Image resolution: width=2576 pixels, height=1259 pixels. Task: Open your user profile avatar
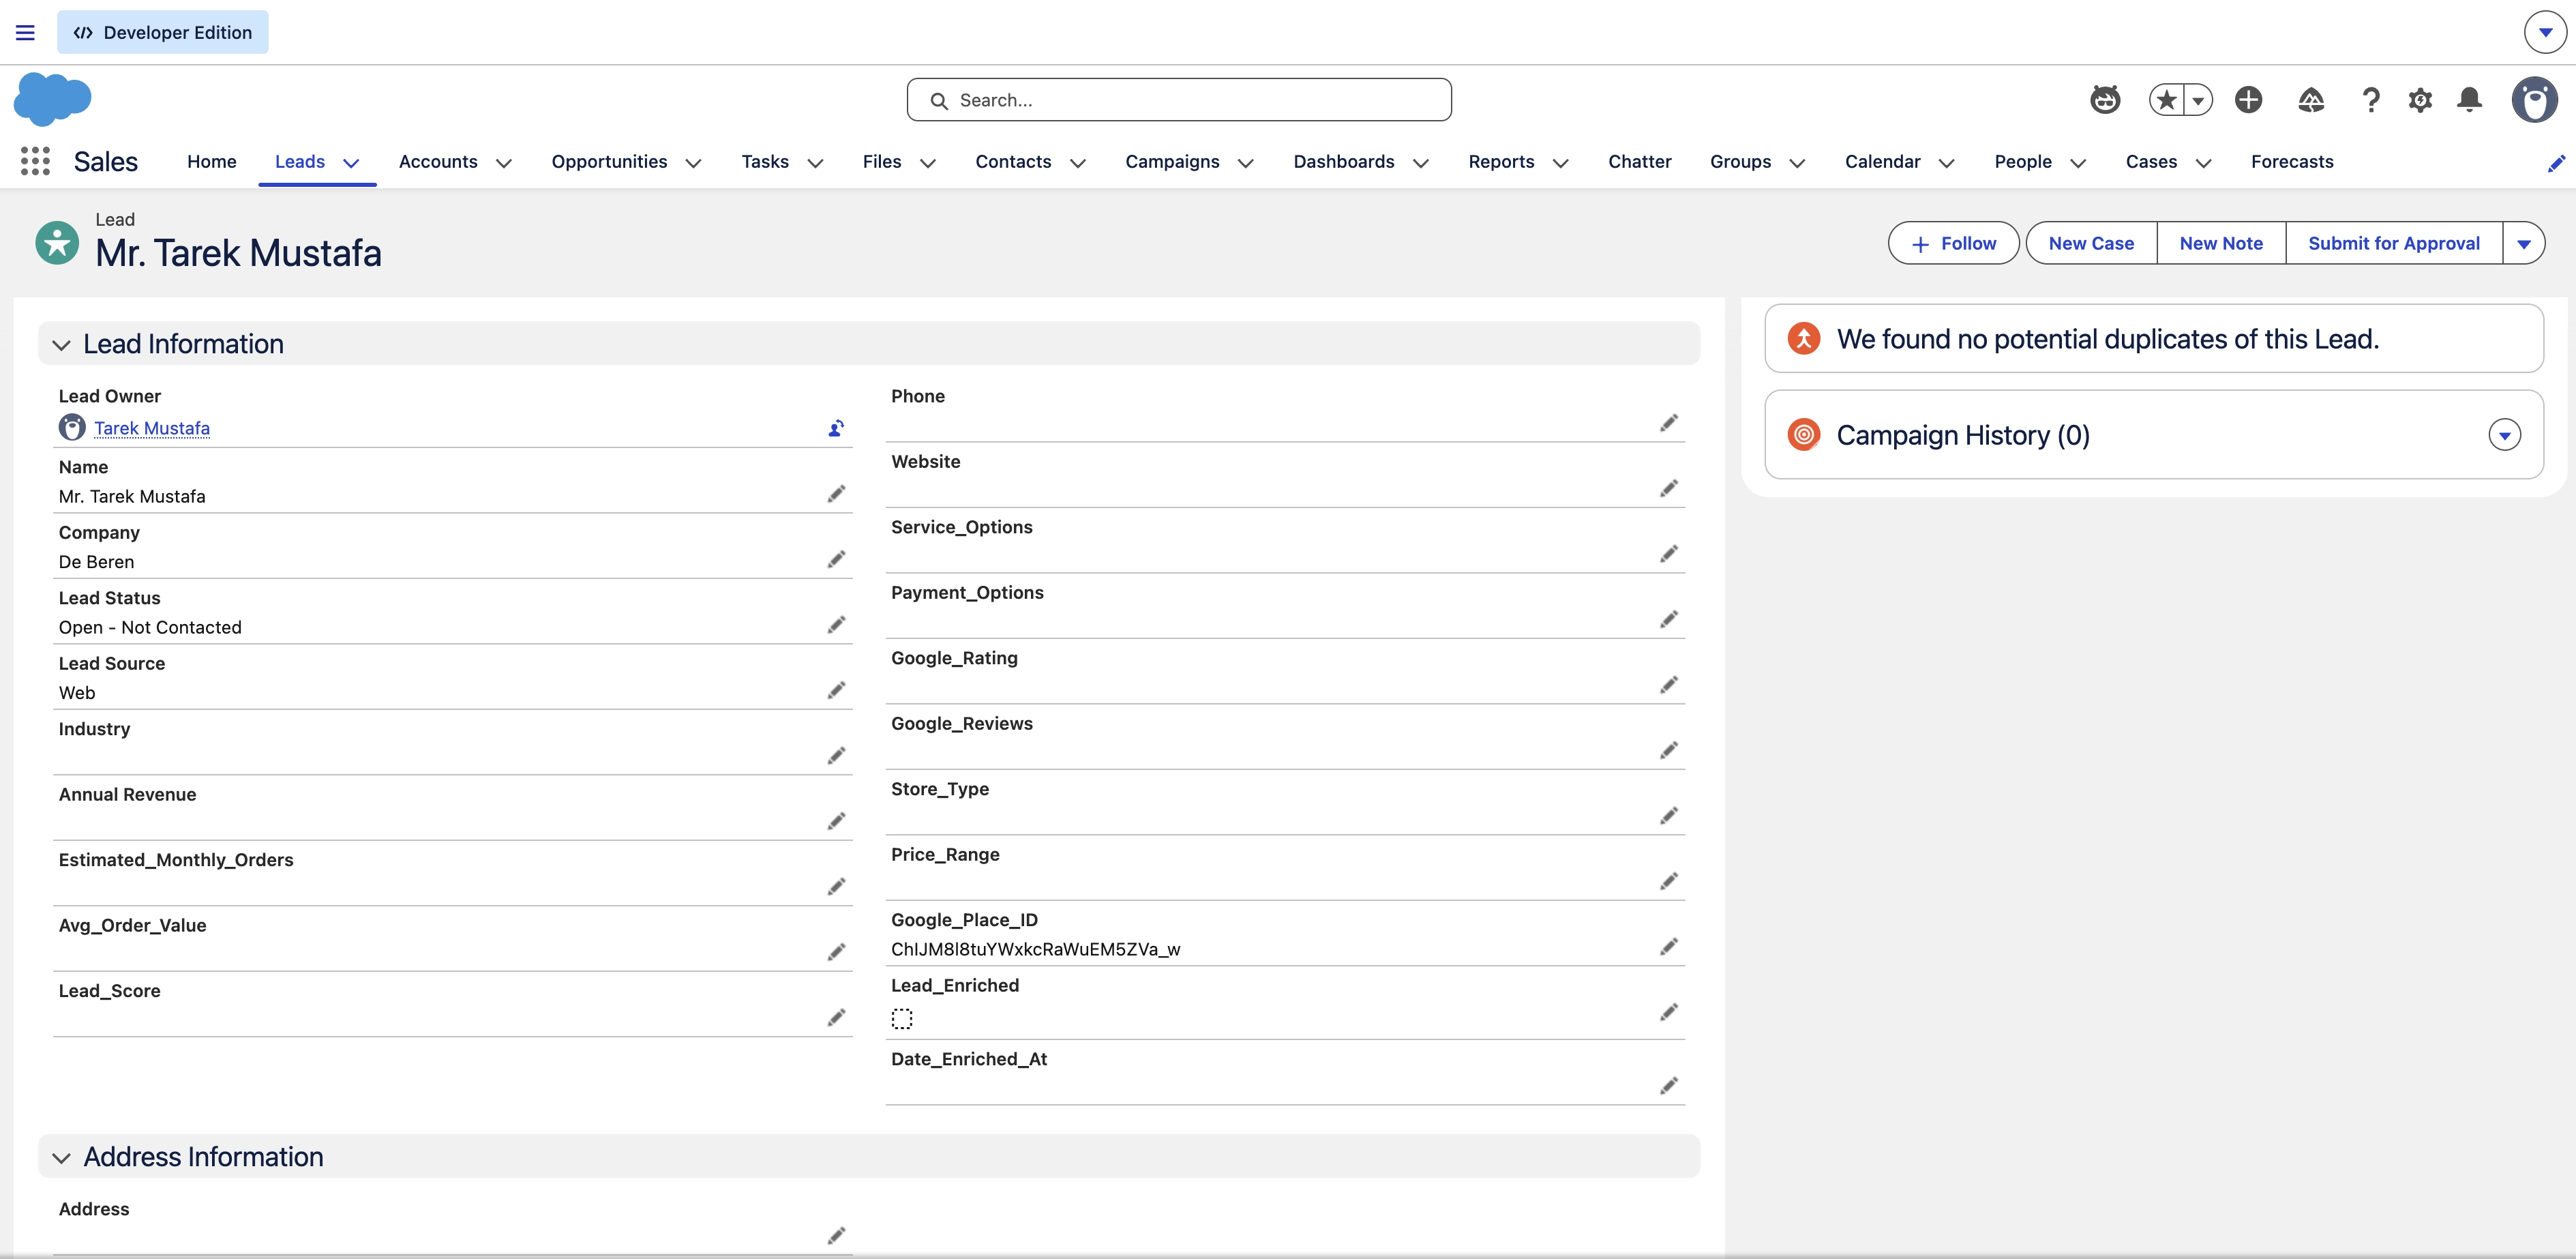click(x=2535, y=100)
